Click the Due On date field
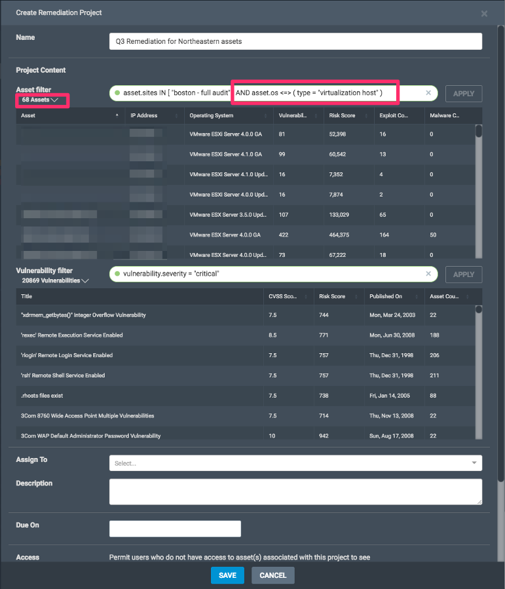Viewport: 505px width, 589px height. 175,529
